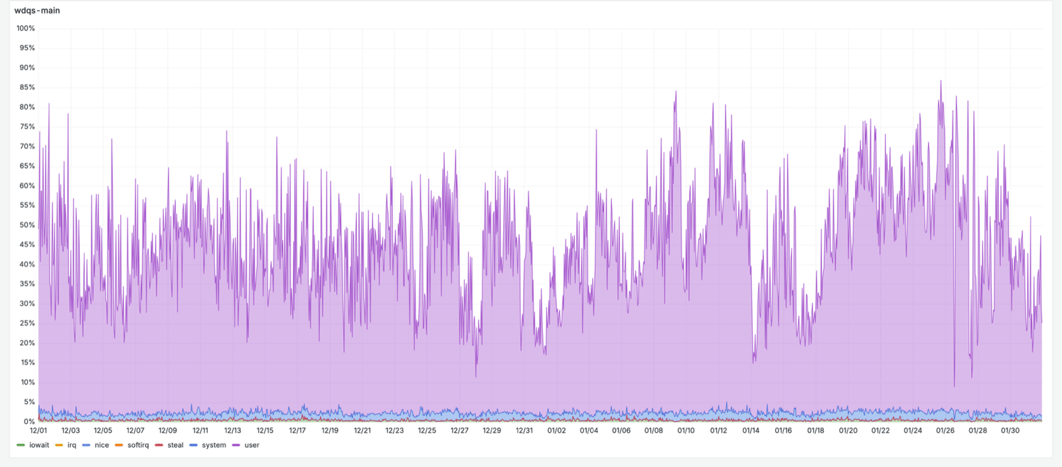Click the 01/26 date on the x-axis
This screenshot has height=467, width=1062.
945,431
